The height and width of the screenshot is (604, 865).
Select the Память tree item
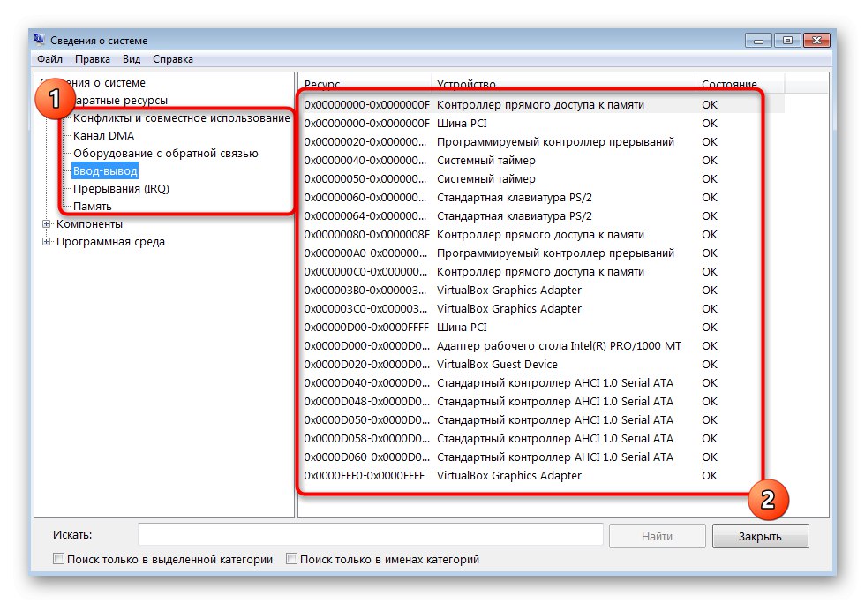coord(92,207)
